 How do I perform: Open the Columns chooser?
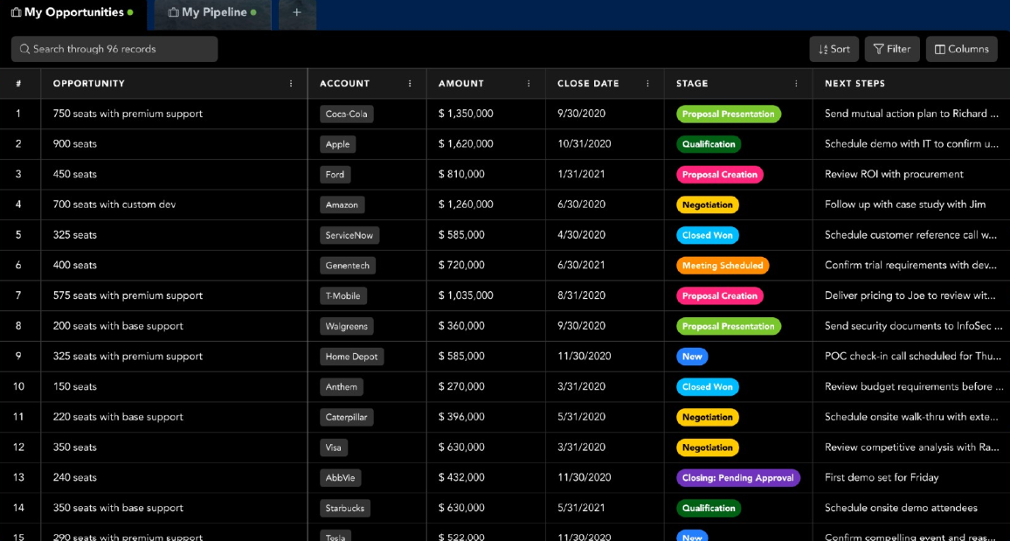click(x=961, y=49)
